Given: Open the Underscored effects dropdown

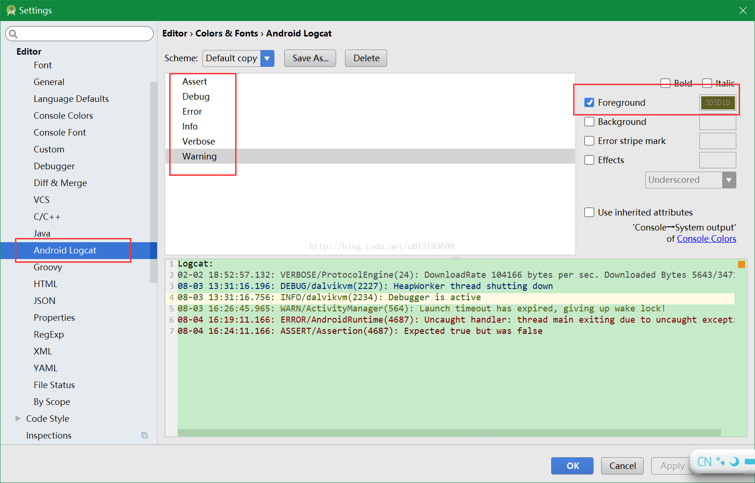Looking at the screenshot, I should tap(729, 180).
